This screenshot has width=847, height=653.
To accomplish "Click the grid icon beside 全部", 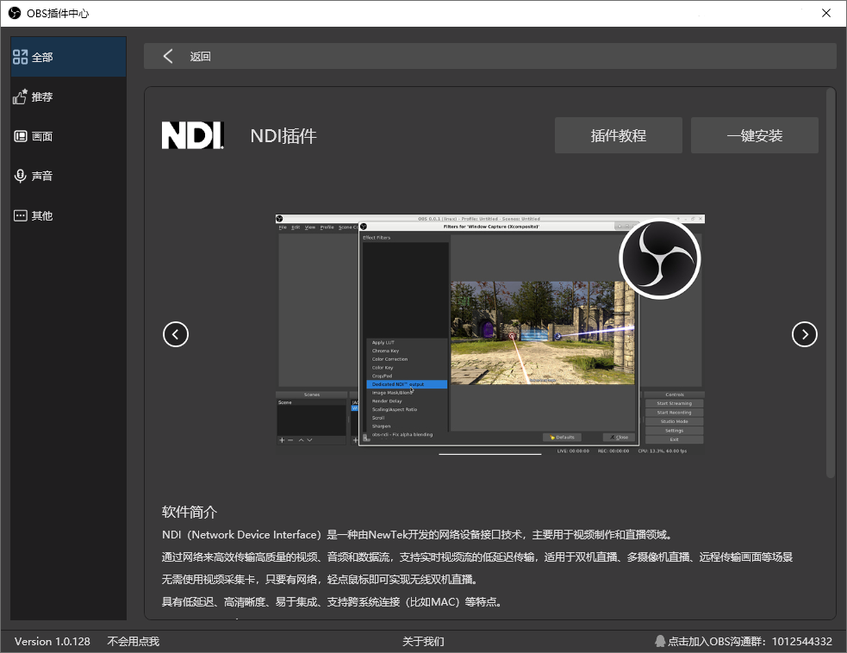I will (x=20, y=57).
